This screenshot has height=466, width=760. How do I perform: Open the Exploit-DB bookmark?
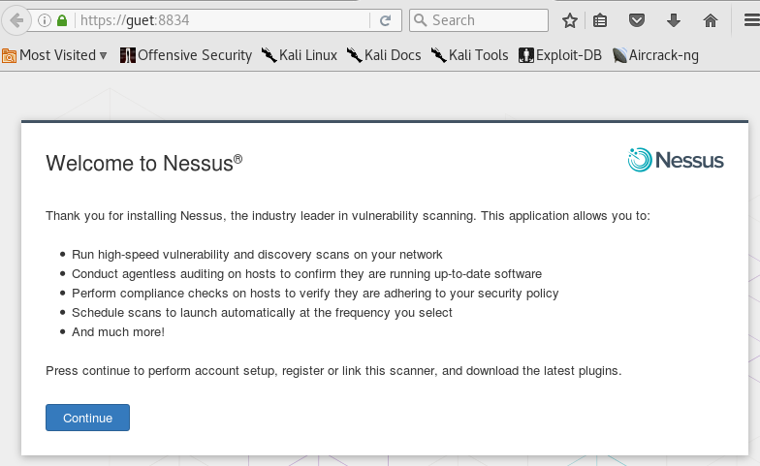pos(560,55)
